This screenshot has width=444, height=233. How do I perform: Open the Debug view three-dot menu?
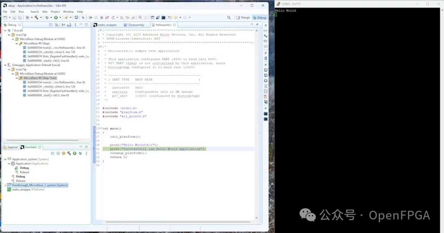pos(75,25)
